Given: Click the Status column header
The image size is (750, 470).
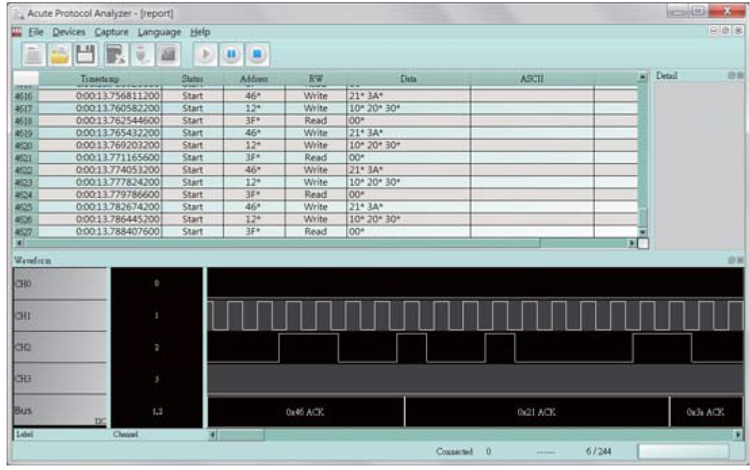Looking at the screenshot, I should click(192, 79).
